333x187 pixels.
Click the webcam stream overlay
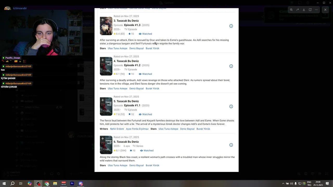[x=41, y=32]
